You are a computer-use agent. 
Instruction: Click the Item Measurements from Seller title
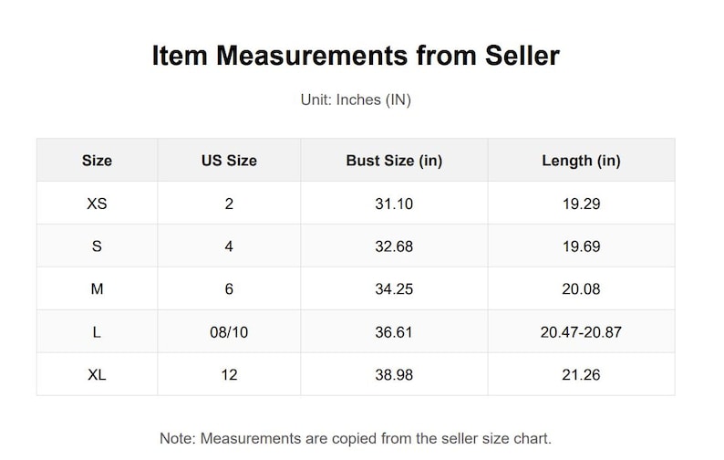(356, 56)
